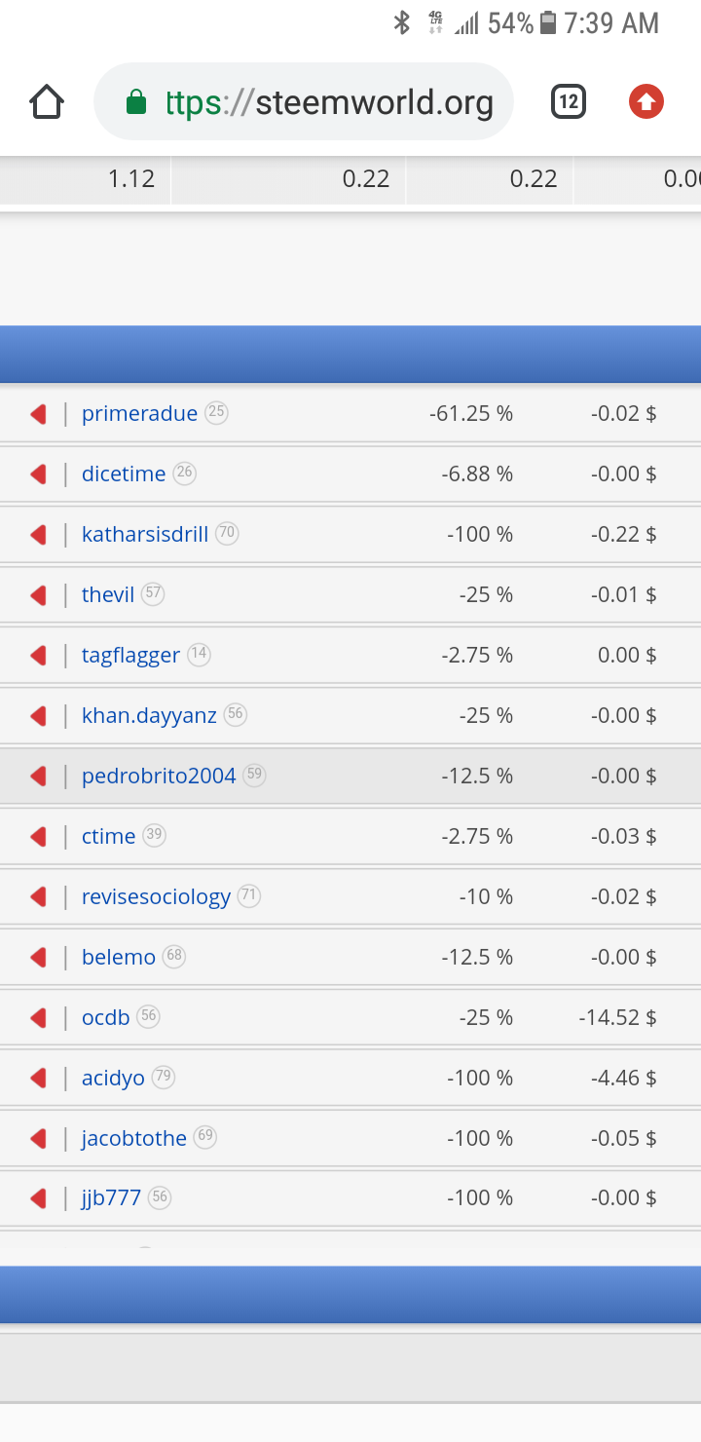Click reputation badge 71 next to revisesociology

249,895
